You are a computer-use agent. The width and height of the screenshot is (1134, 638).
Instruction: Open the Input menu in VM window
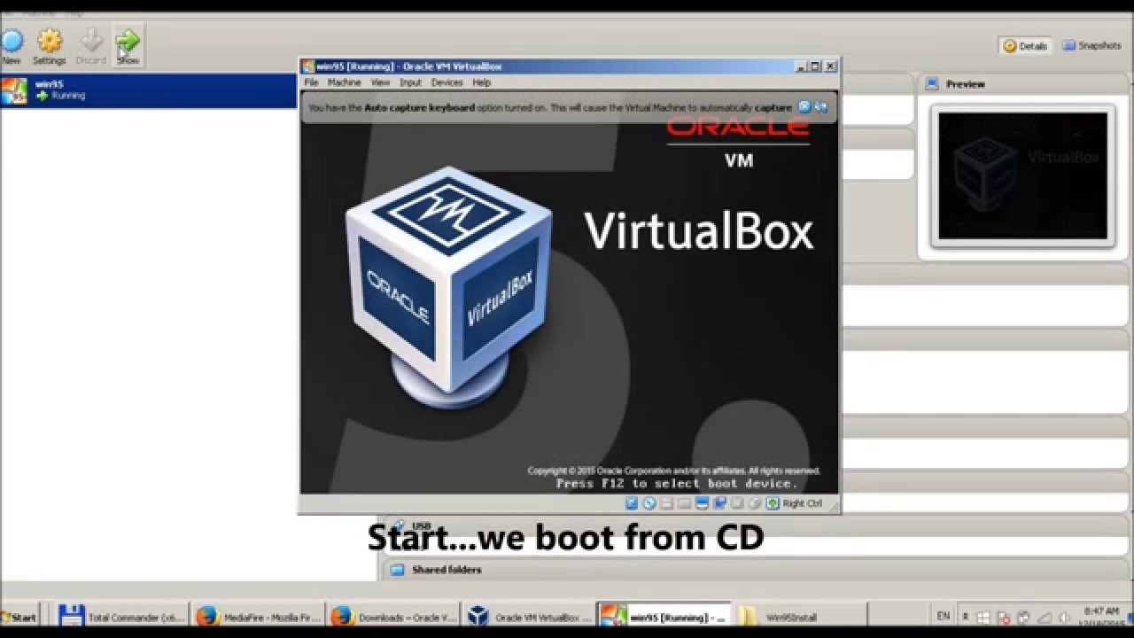coord(410,82)
